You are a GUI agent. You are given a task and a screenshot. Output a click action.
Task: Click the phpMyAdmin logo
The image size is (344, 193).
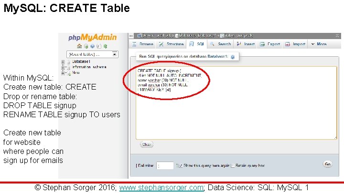click(x=92, y=38)
